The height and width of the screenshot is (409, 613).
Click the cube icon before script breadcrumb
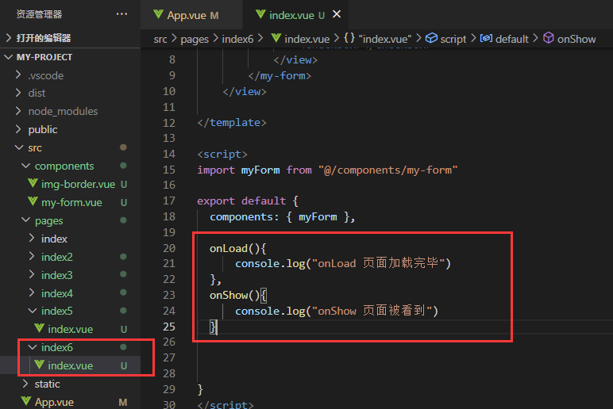[x=431, y=38]
